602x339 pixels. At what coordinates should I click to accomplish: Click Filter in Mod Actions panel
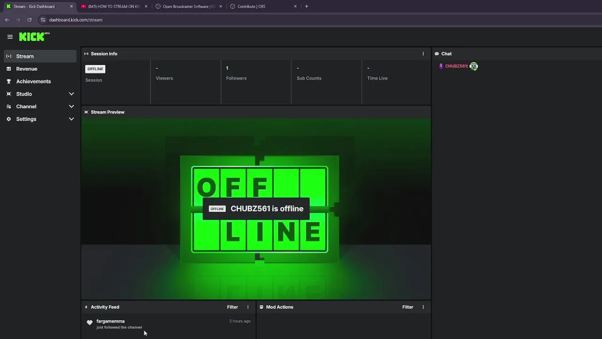(x=408, y=307)
